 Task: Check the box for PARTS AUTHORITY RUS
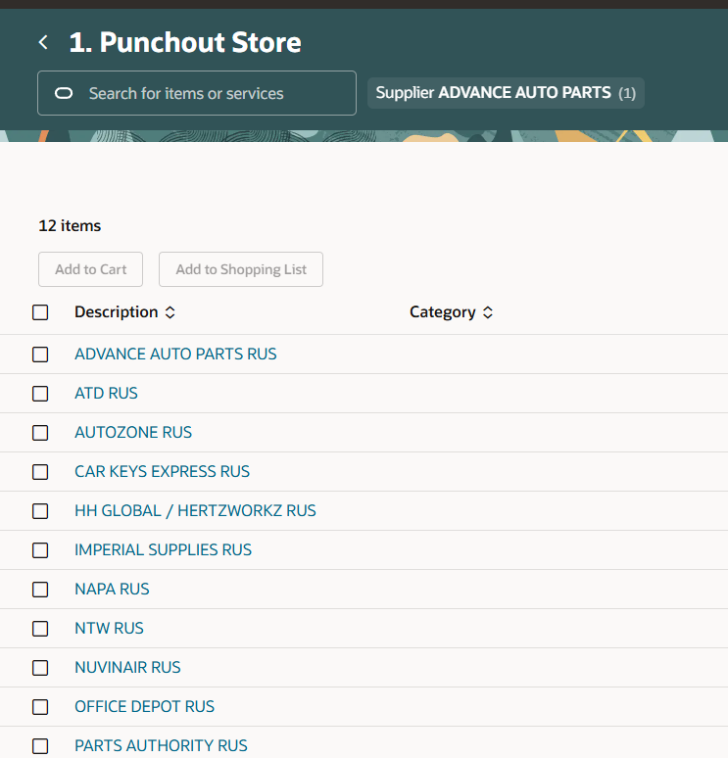click(x=40, y=746)
